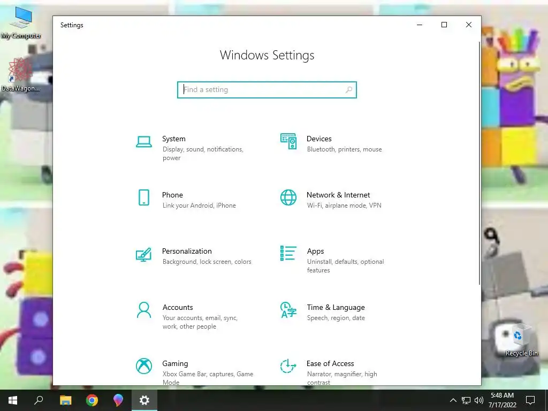The width and height of the screenshot is (548, 411).
Task: Open the Personalization paintbrush icon
Action: point(143,254)
